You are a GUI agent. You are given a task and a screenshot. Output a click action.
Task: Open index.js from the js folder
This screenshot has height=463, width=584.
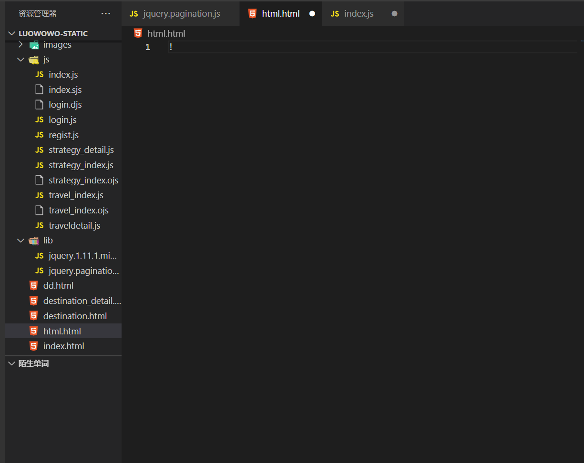click(x=63, y=75)
